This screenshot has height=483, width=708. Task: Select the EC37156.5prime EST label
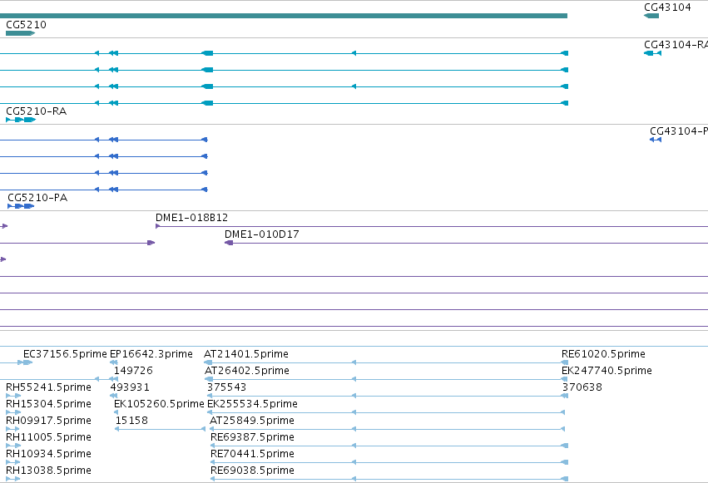(x=65, y=354)
